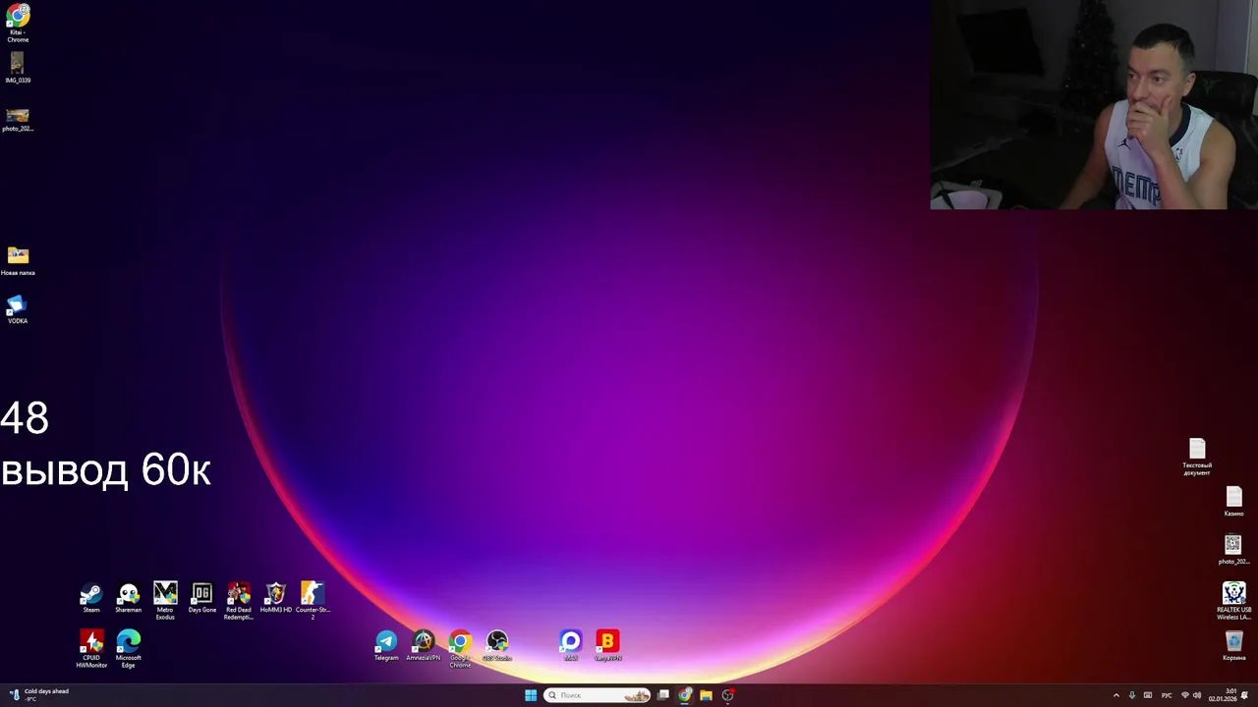The image size is (1258, 707).
Task: Open the Корзина recycle bin
Action: 1233,646
